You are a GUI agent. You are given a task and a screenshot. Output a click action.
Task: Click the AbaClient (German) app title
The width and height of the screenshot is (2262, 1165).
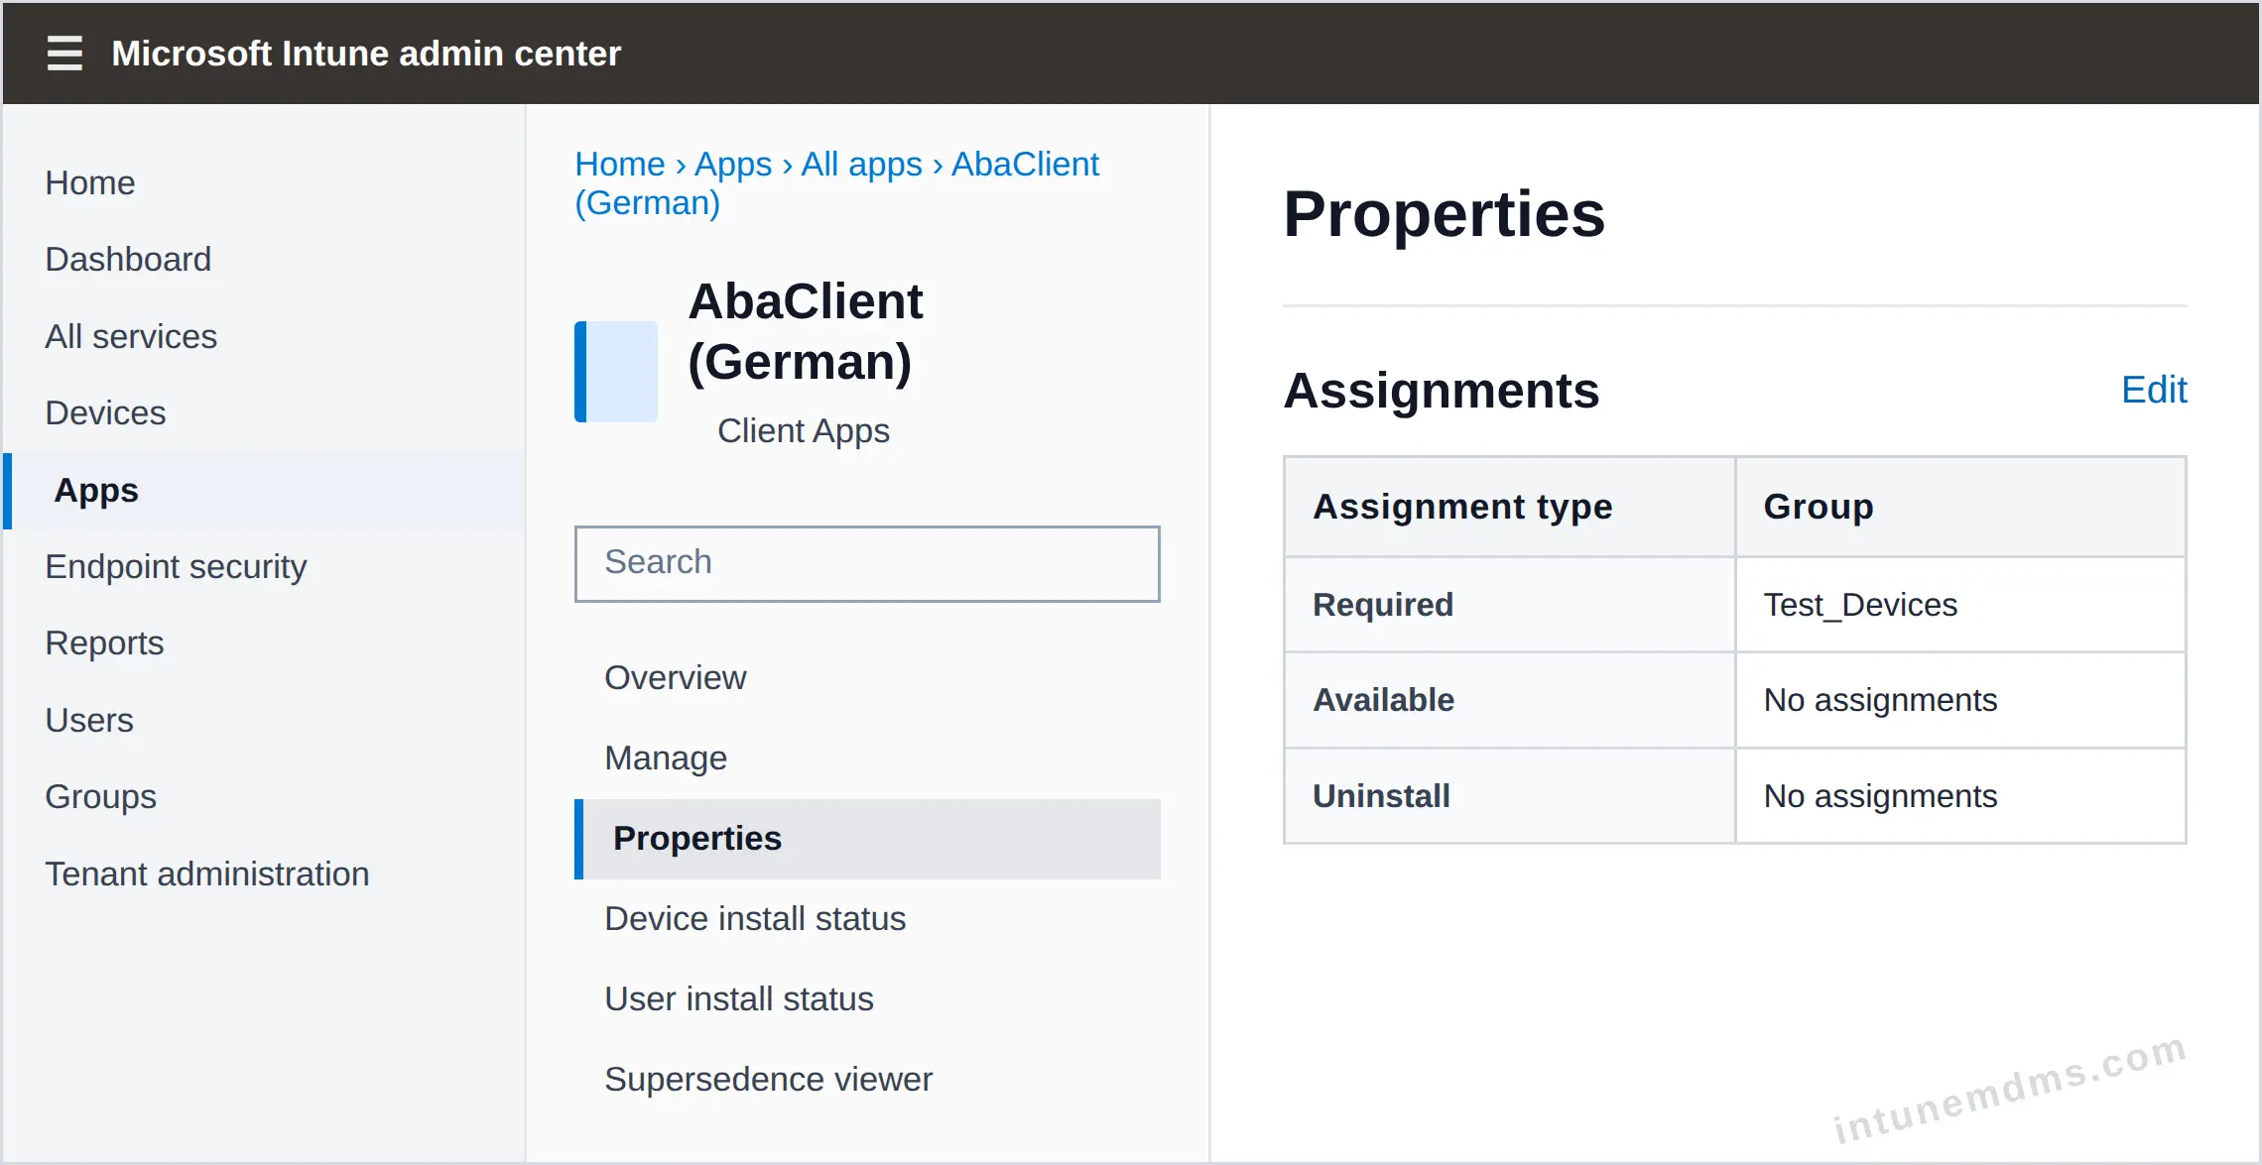[806, 331]
